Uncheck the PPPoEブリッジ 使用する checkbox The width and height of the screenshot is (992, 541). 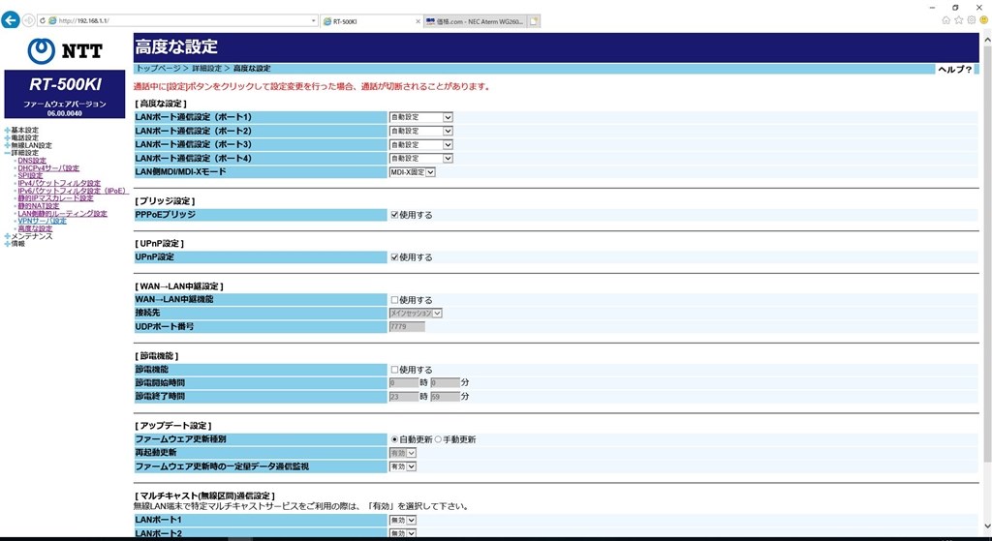coord(395,215)
